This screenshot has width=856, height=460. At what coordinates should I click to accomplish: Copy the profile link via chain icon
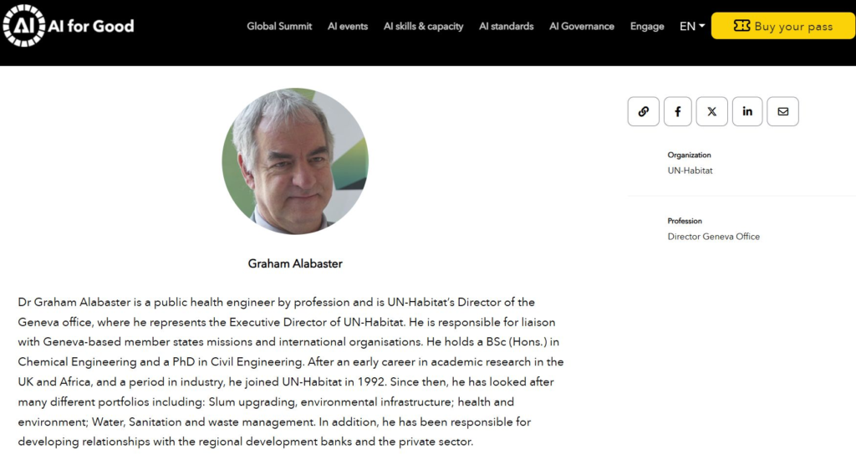click(x=644, y=111)
